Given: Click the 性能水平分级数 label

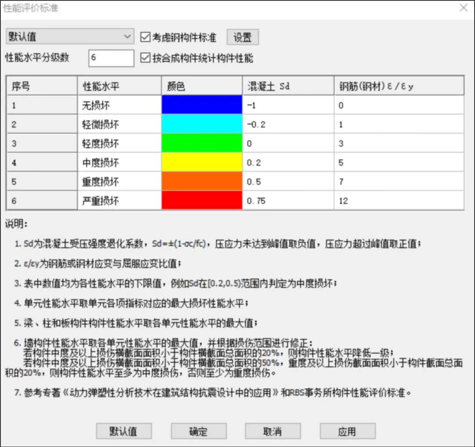Looking at the screenshot, I should [x=37, y=58].
